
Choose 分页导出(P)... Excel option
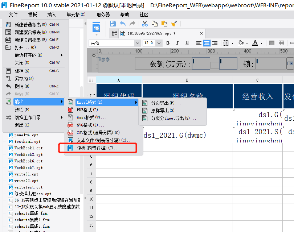(x=173, y=103)
